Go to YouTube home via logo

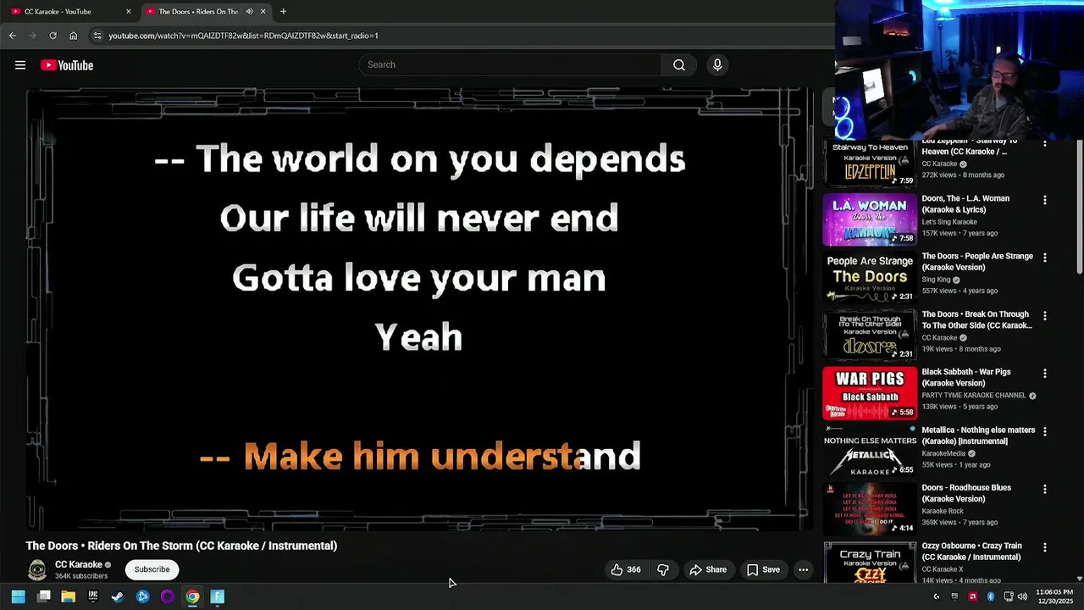point(67,65)
